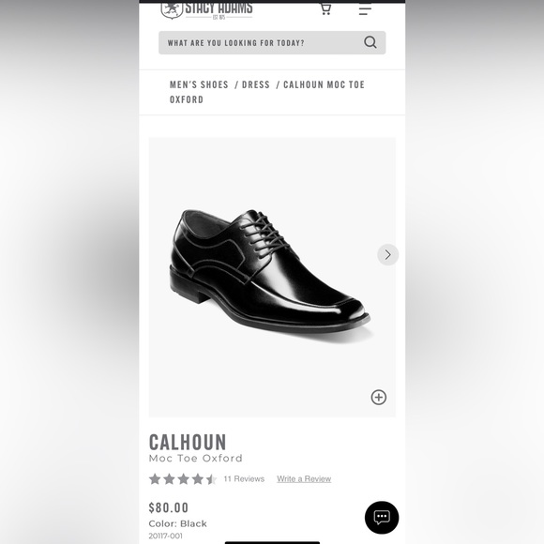Show next product image arrow
This screenshot has width=544, height=544.
click(388, 255)
